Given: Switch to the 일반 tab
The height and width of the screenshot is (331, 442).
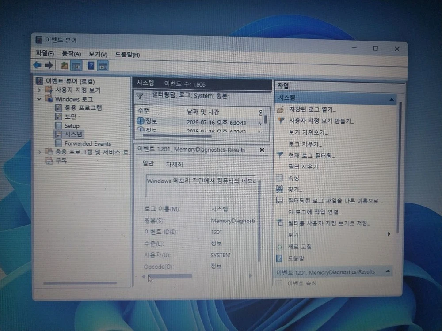Looking at the screenshot, I should [148, 163].
